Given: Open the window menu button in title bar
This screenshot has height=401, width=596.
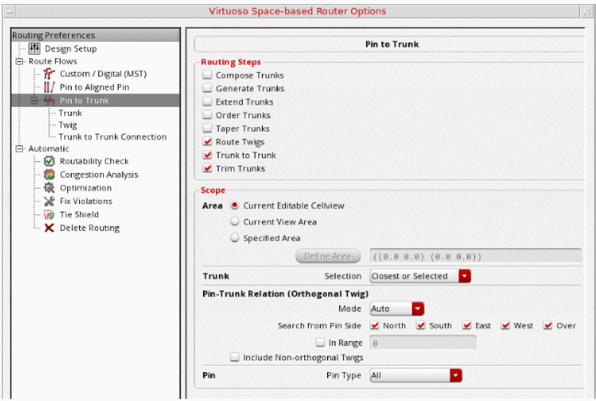Looking at the screenshot, I should pos(9,12).
